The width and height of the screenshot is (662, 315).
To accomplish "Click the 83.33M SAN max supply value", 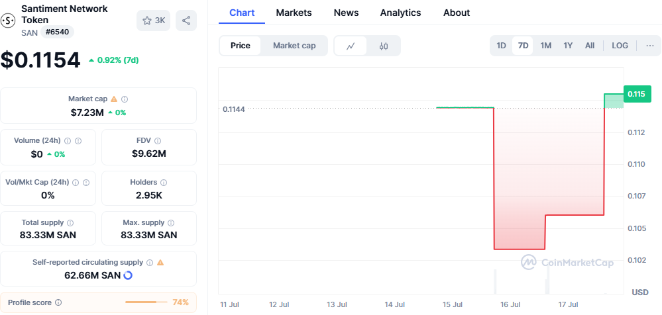I will [149, 235].
